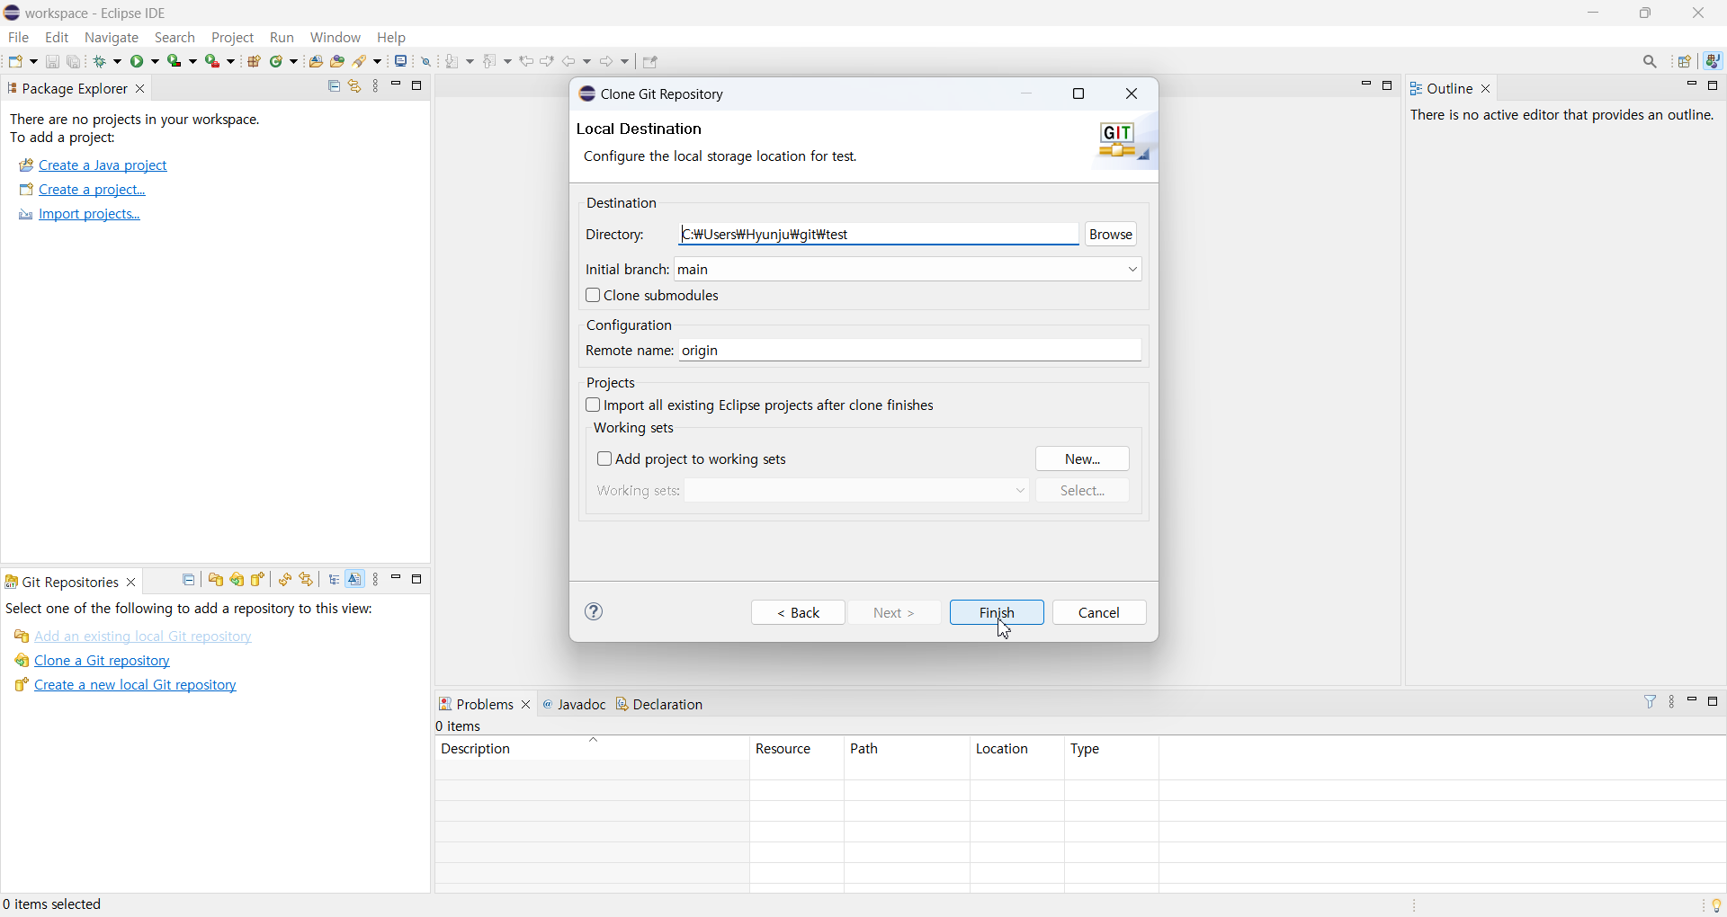Click the New Java Class icon
This screenshot has width=1727, height=917.
pos(278,61)
